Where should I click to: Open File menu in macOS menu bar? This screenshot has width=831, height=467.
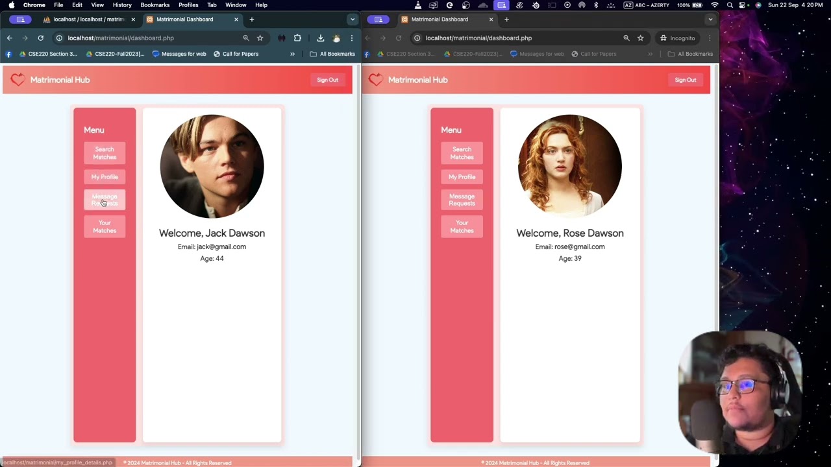tap(58, 5)
